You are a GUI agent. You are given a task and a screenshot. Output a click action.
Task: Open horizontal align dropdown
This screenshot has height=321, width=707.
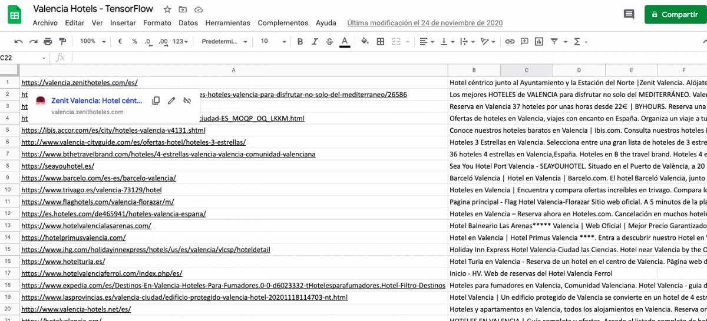pos(427,42)
